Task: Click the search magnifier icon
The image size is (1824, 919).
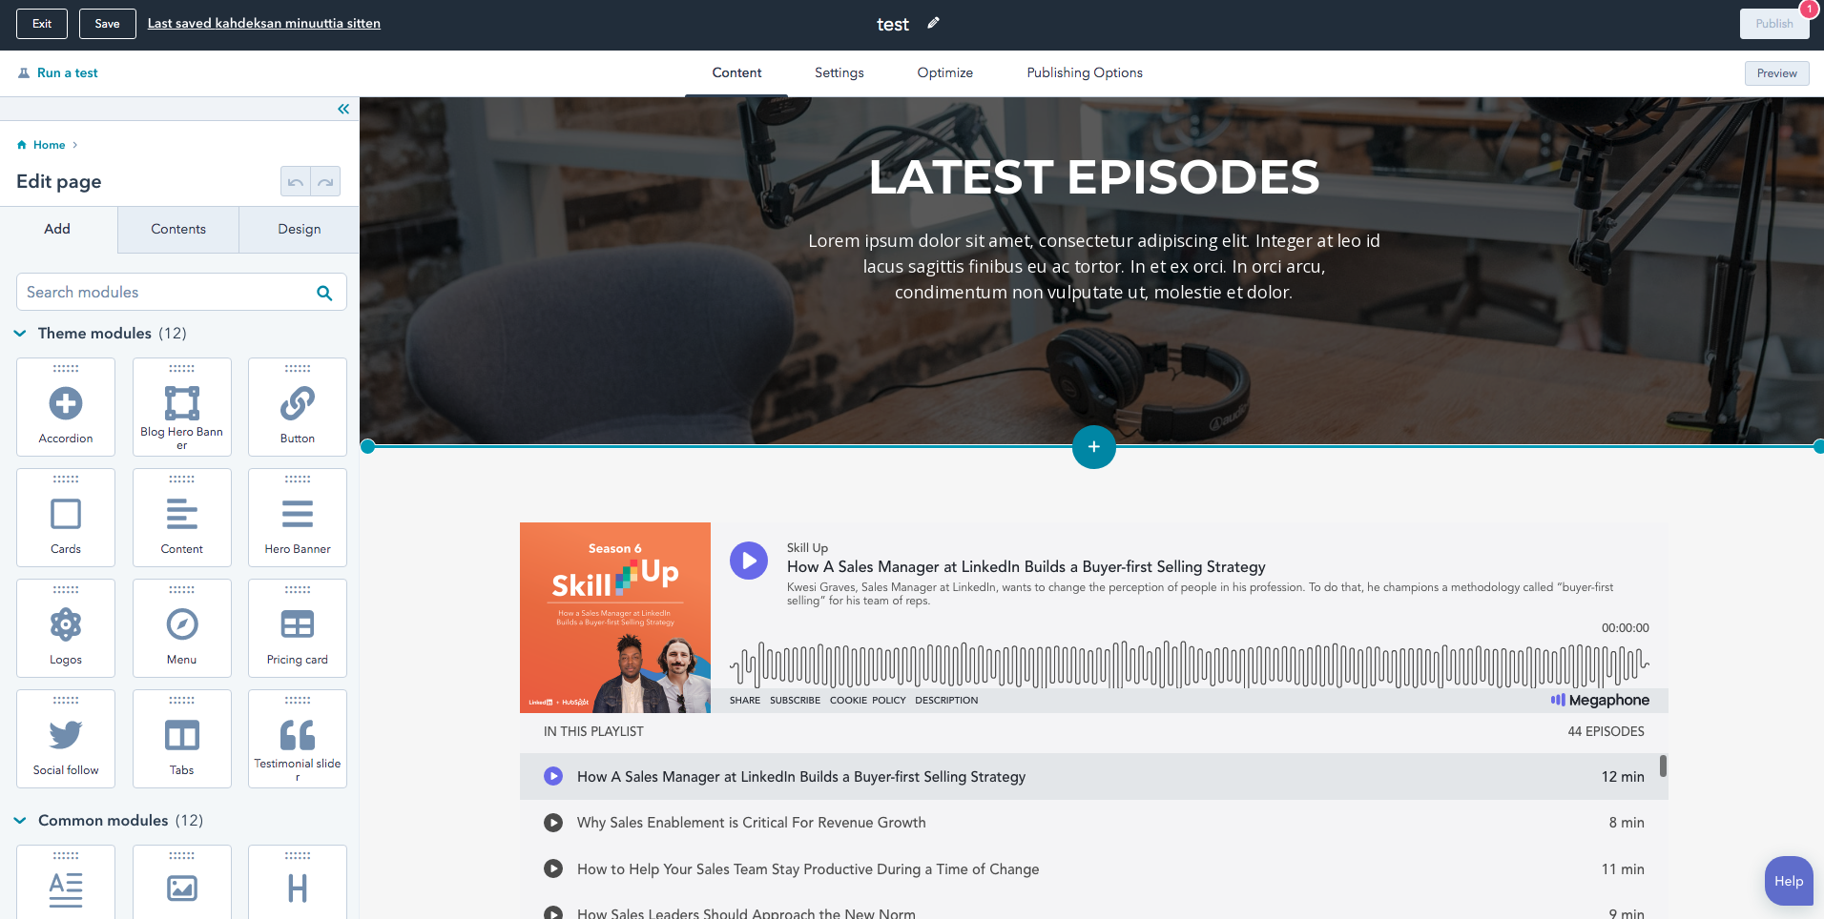Action: pyautogui.click(x=324, y=293)
